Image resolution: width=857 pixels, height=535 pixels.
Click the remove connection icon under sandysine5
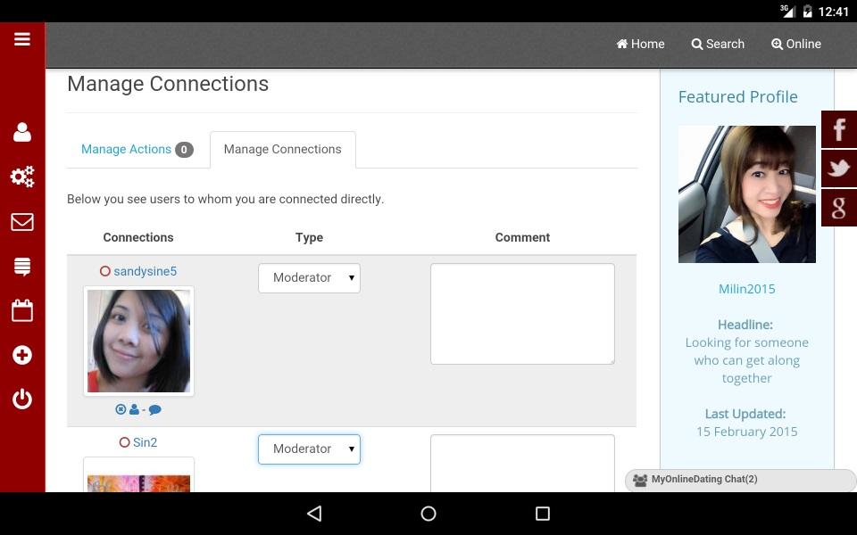(121, 409)
